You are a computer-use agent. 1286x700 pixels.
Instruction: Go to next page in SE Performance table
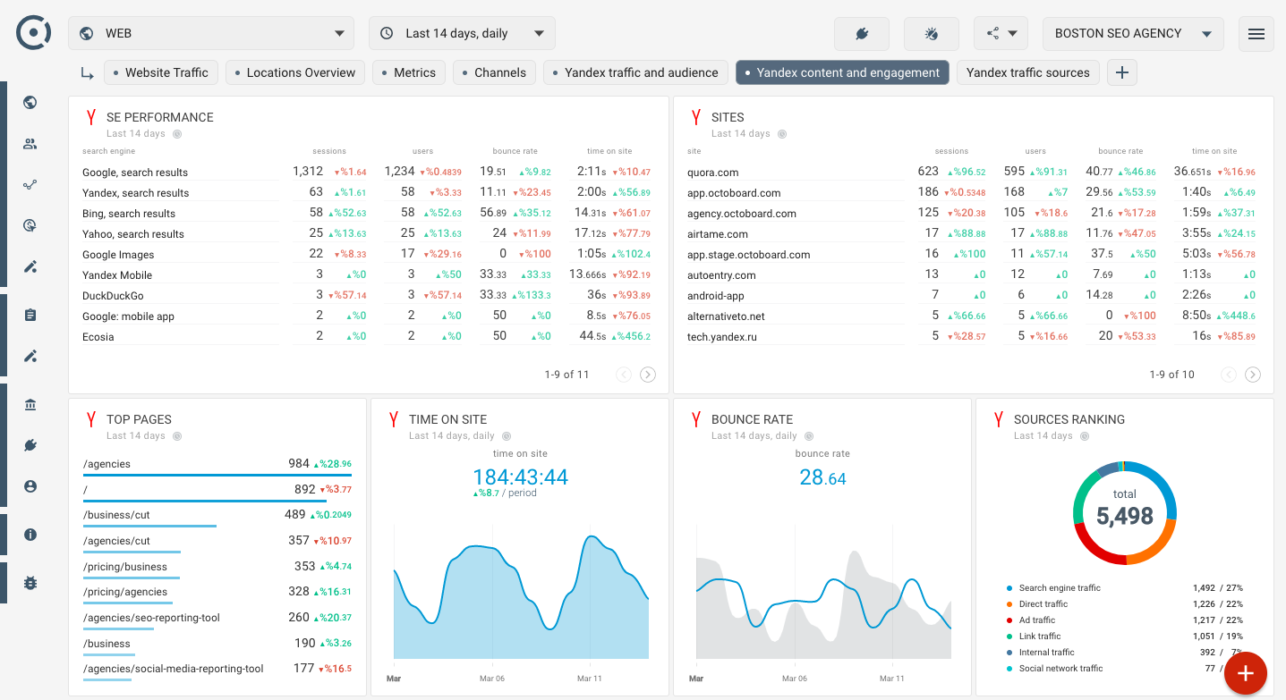(x=647, y=375)
